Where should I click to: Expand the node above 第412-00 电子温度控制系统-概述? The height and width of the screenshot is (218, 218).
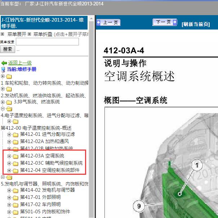[x=9, y=121]
